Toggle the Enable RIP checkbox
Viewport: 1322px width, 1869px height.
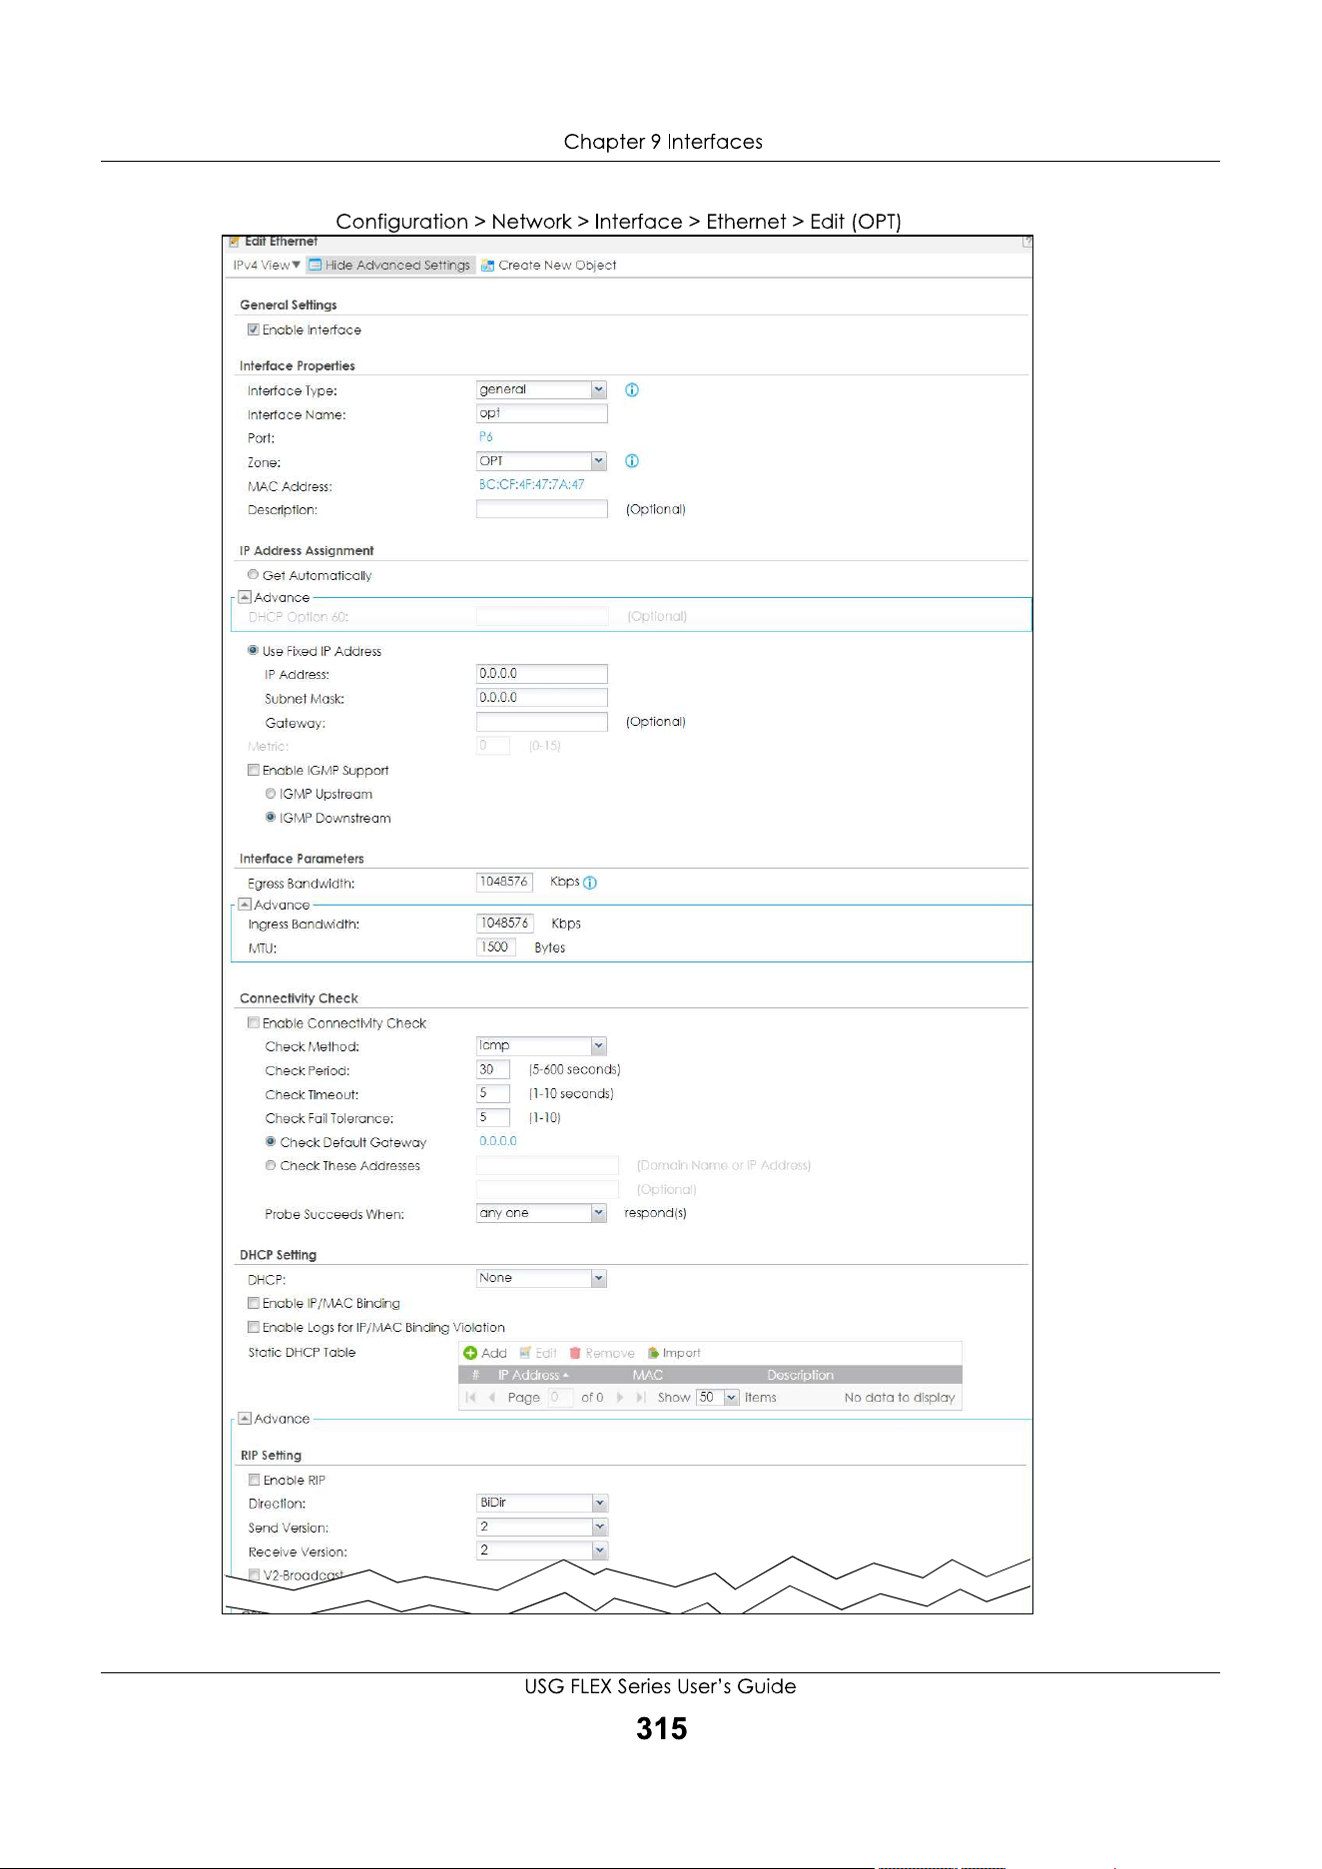pos(255,1481)
